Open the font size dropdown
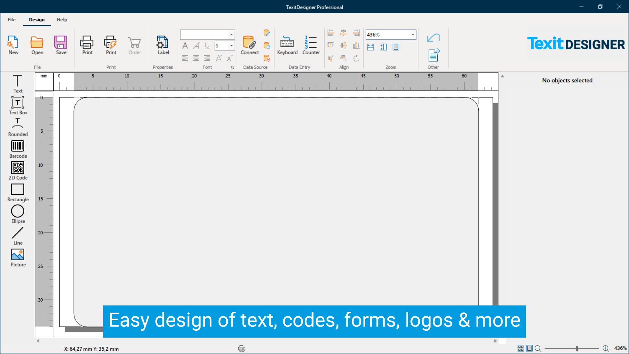The height and width of the screenshot is (354, 629). pos(231,46)
